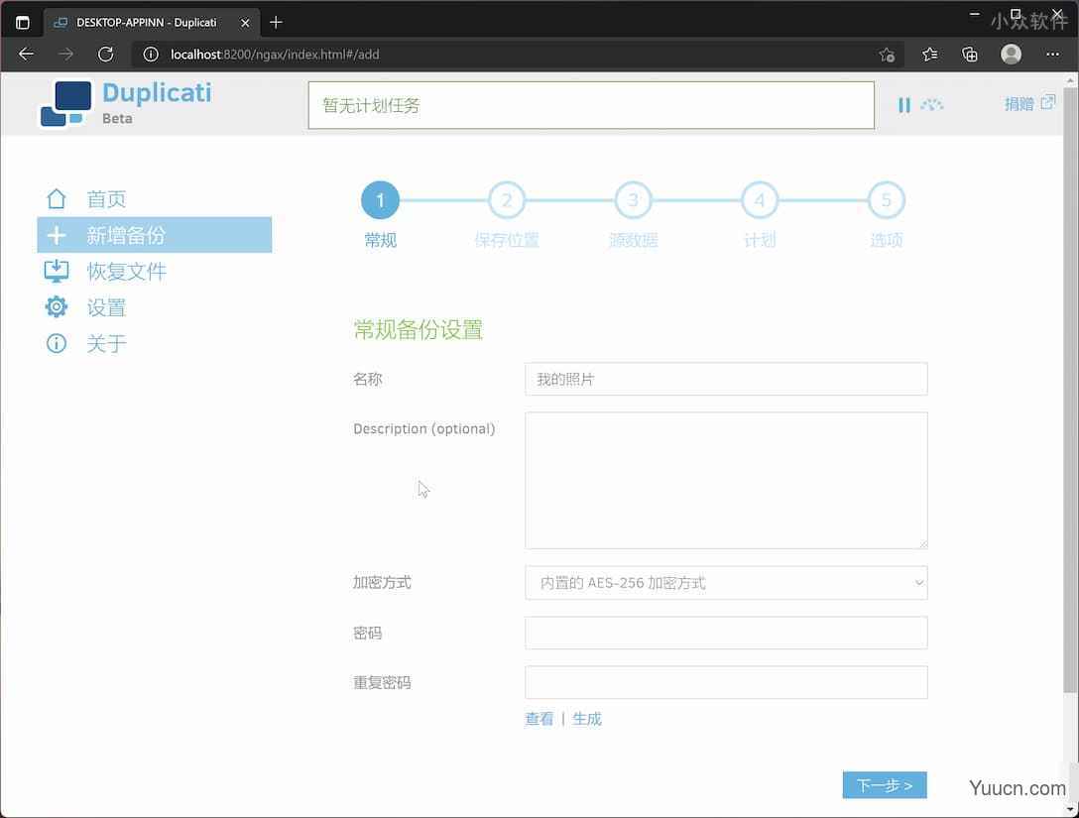
Task: Click the 首页 home icon in sidebar
Action: 57,199
